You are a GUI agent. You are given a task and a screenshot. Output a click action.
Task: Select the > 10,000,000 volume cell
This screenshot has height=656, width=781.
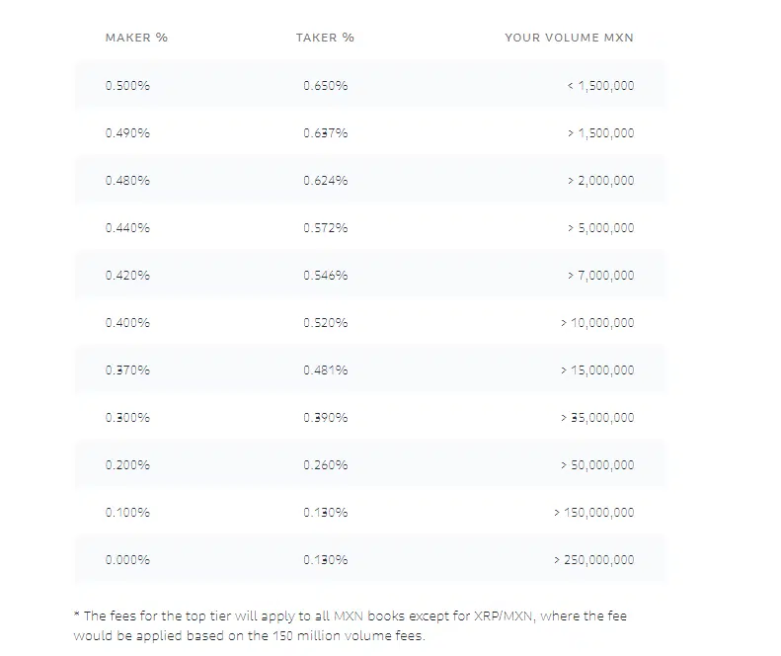(597, 323)
